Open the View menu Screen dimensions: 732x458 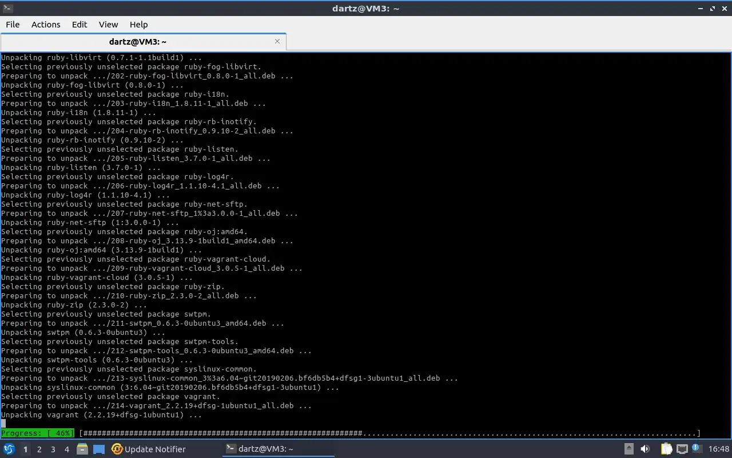pos(108,25)
